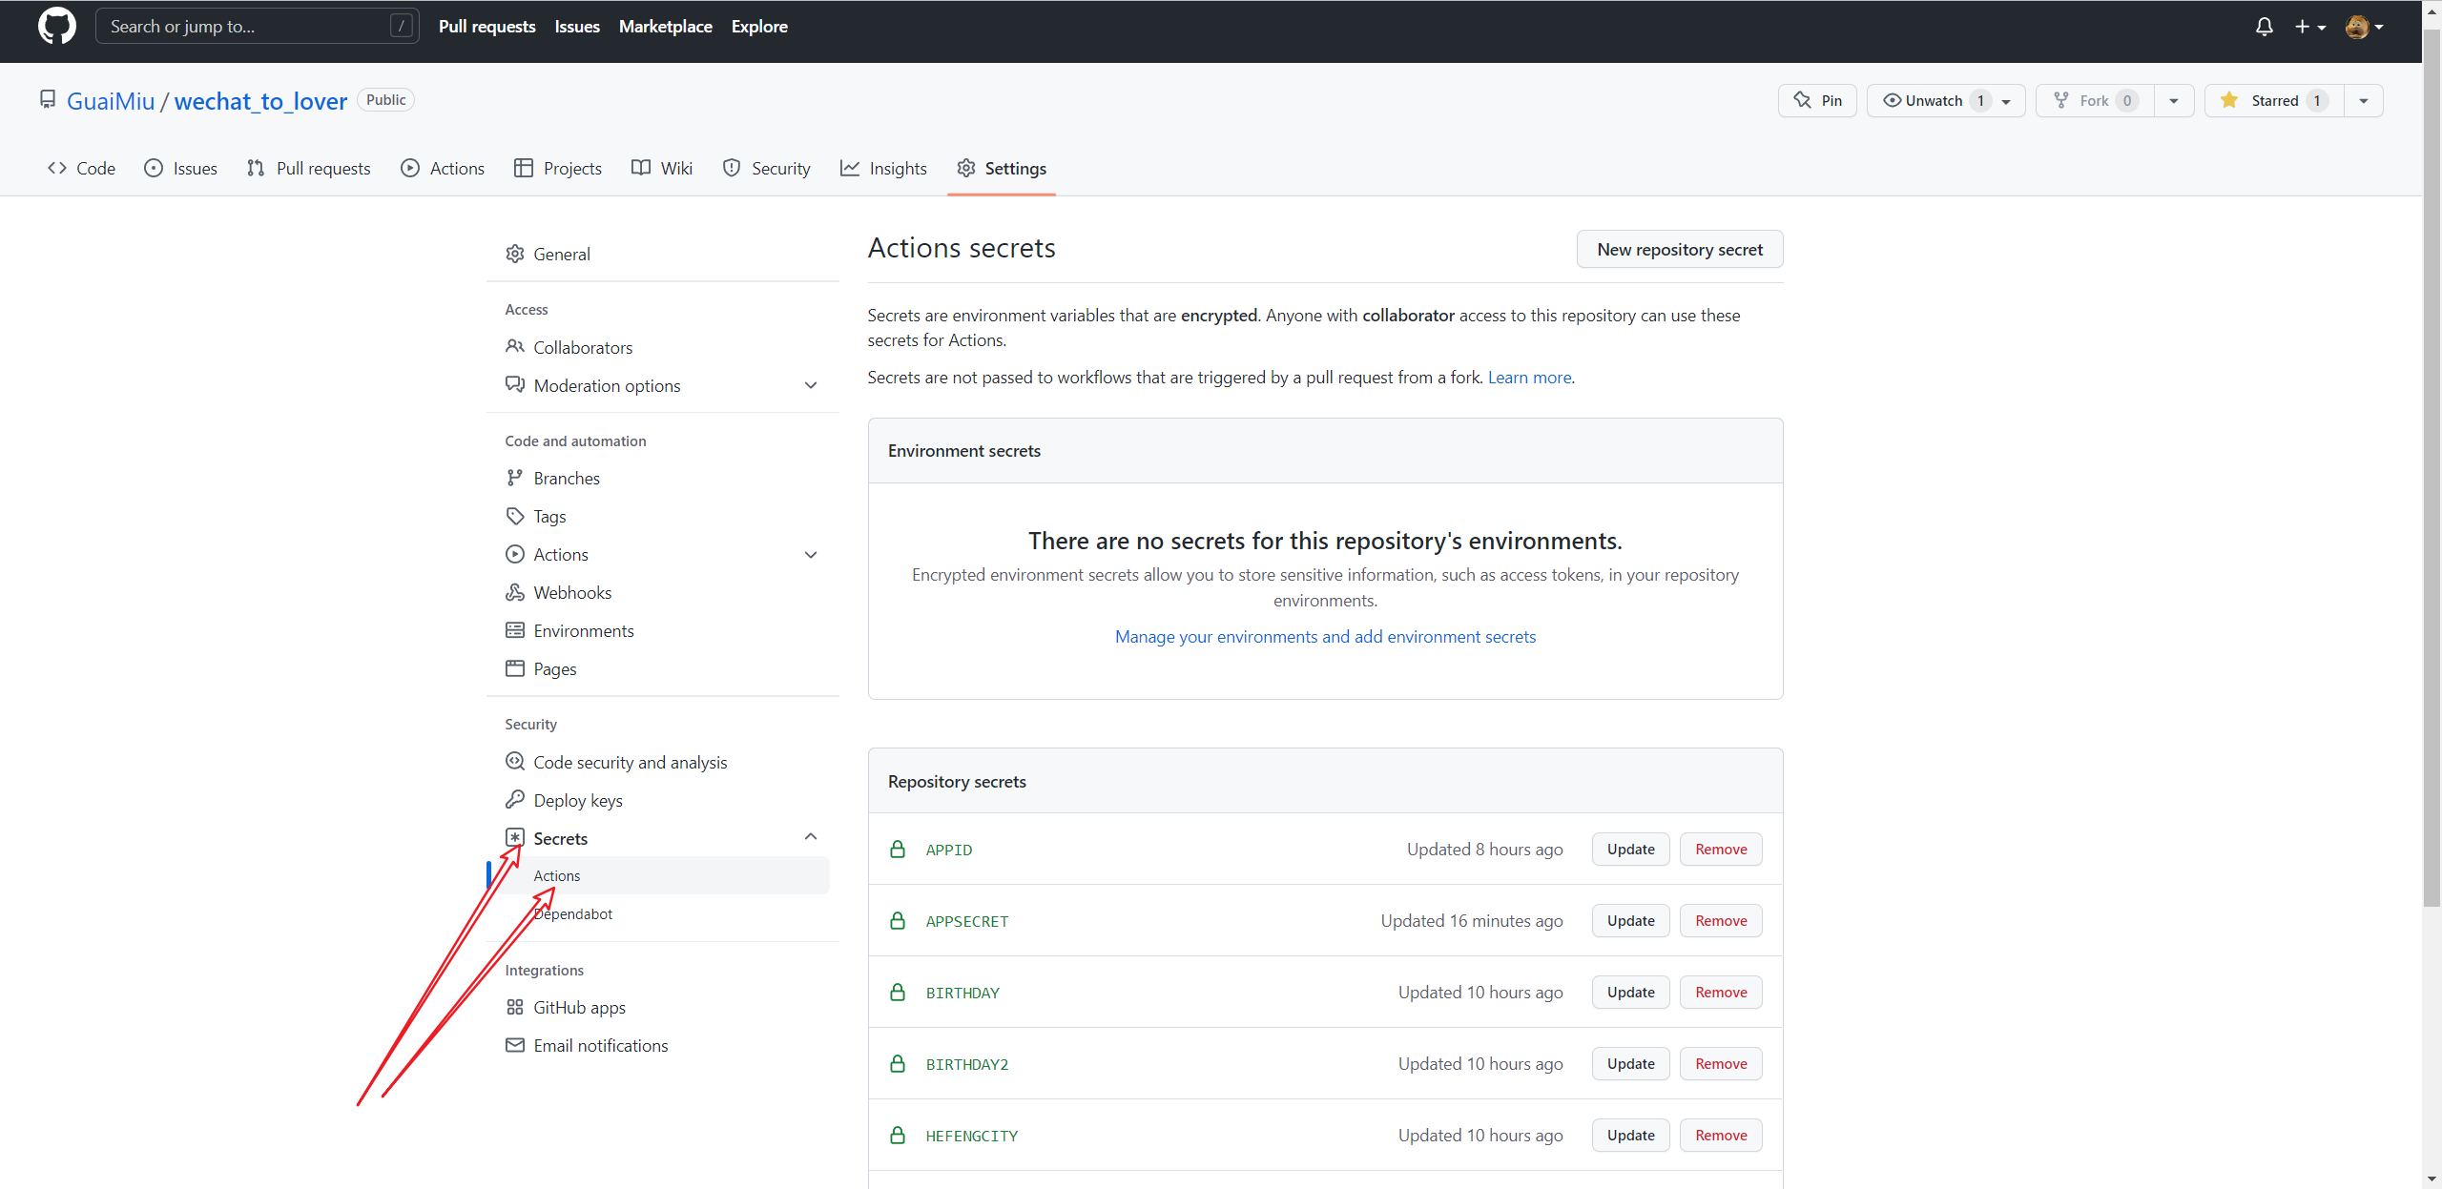The height and width of the screenshot is (1189, 2442).
Task: Click the Starred button
Action: pyautogui.click(x=2274, y=100)
